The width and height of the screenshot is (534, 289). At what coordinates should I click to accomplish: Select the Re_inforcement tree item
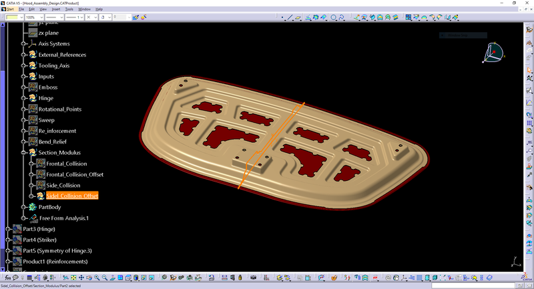pyautogui.click(x=57, y=131)
